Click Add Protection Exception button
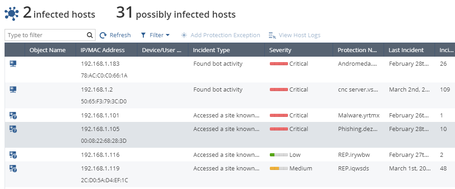 pos(221,35)
